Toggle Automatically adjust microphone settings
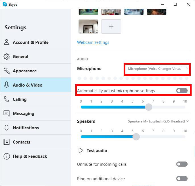The width and height of the screenshot is (195, 186). (x=182, y=91)
